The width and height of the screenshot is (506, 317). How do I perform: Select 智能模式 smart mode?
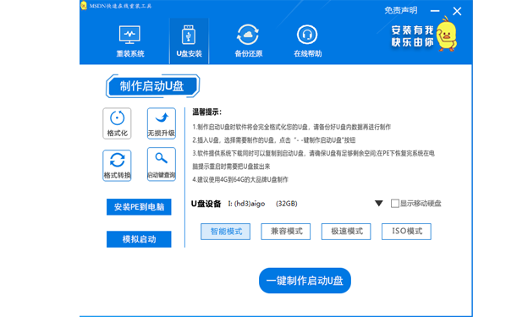pos(225,232)
